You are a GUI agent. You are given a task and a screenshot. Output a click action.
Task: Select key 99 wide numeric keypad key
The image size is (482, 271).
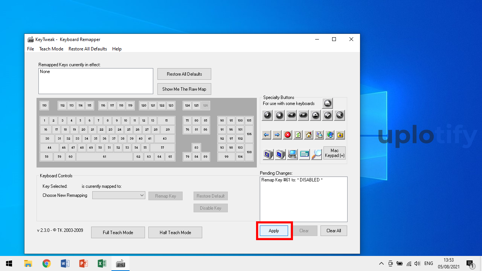click(227, 157)
